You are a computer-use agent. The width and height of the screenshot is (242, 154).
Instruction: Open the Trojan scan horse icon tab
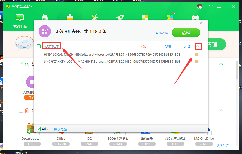(x=45, y=17)
